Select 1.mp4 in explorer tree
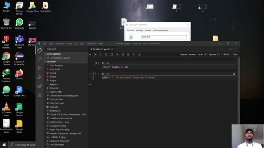The image size is (264, 148). [x=52, y=73]
